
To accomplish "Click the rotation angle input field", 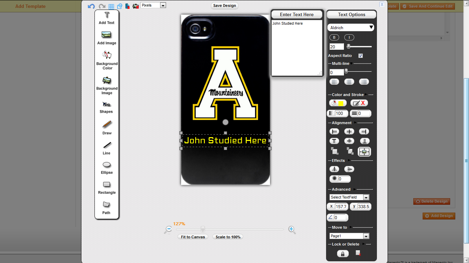I will coord(340,217).
